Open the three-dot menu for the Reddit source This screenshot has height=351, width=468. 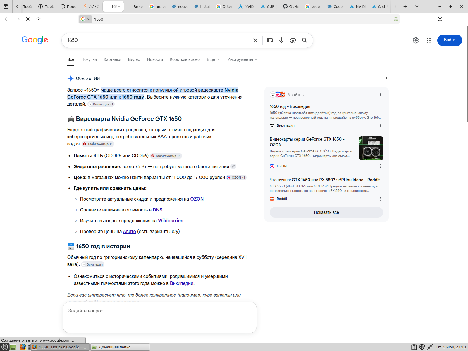pos(381,199)
